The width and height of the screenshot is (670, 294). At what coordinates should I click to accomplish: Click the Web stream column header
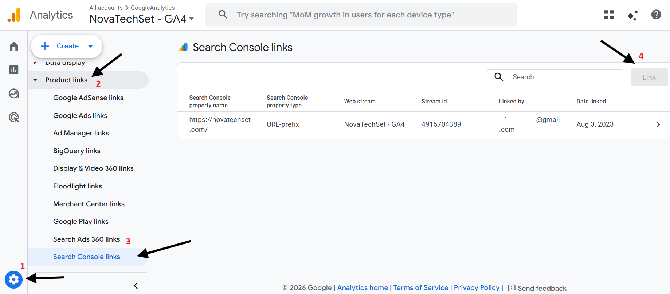[360, 102]
